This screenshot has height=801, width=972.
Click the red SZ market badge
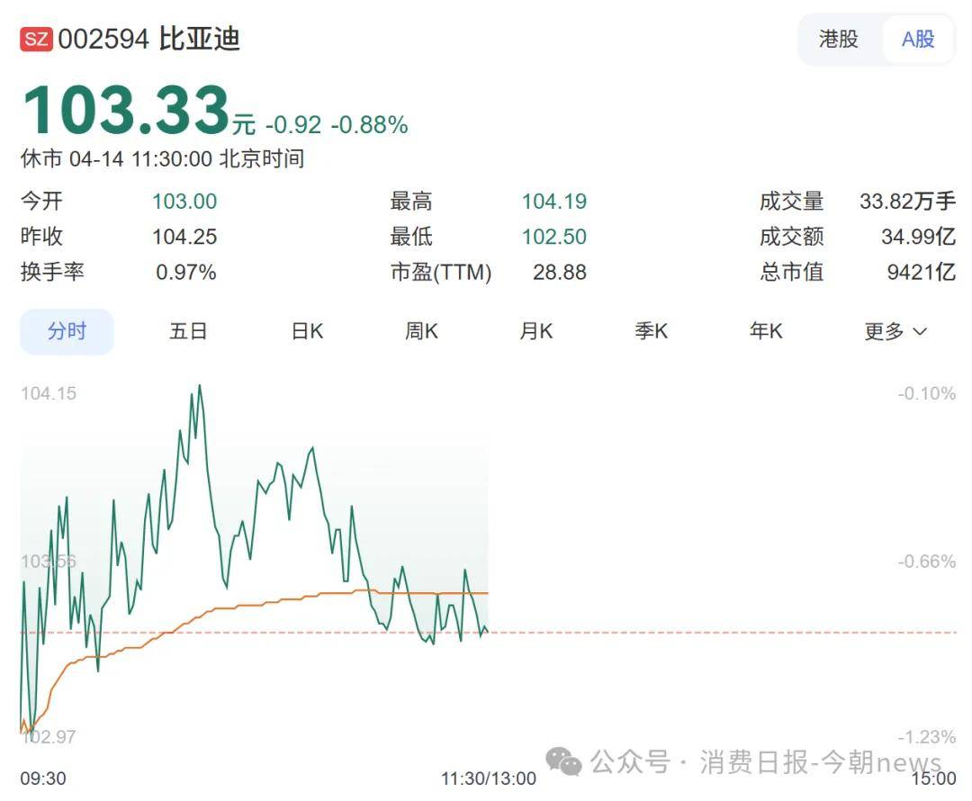coord(36,39)
